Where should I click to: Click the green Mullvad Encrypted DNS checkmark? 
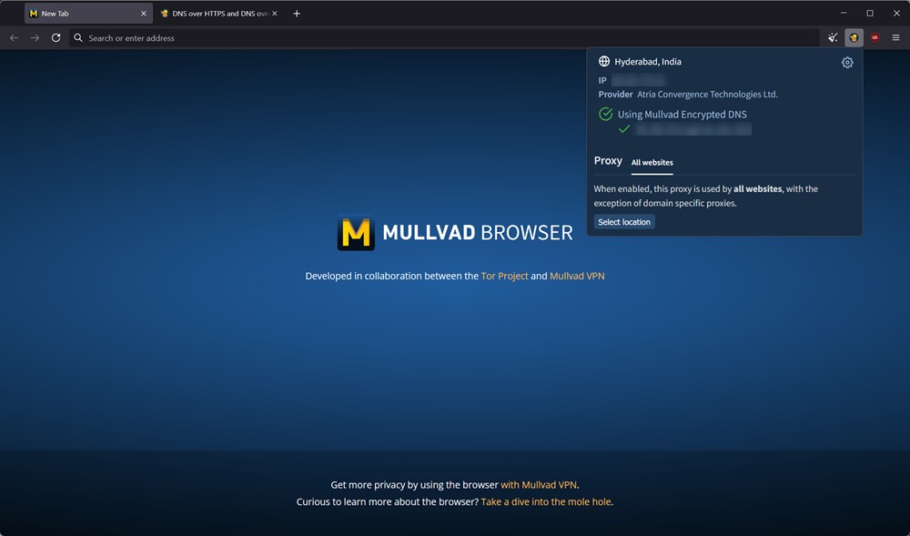tap(605, 114)
